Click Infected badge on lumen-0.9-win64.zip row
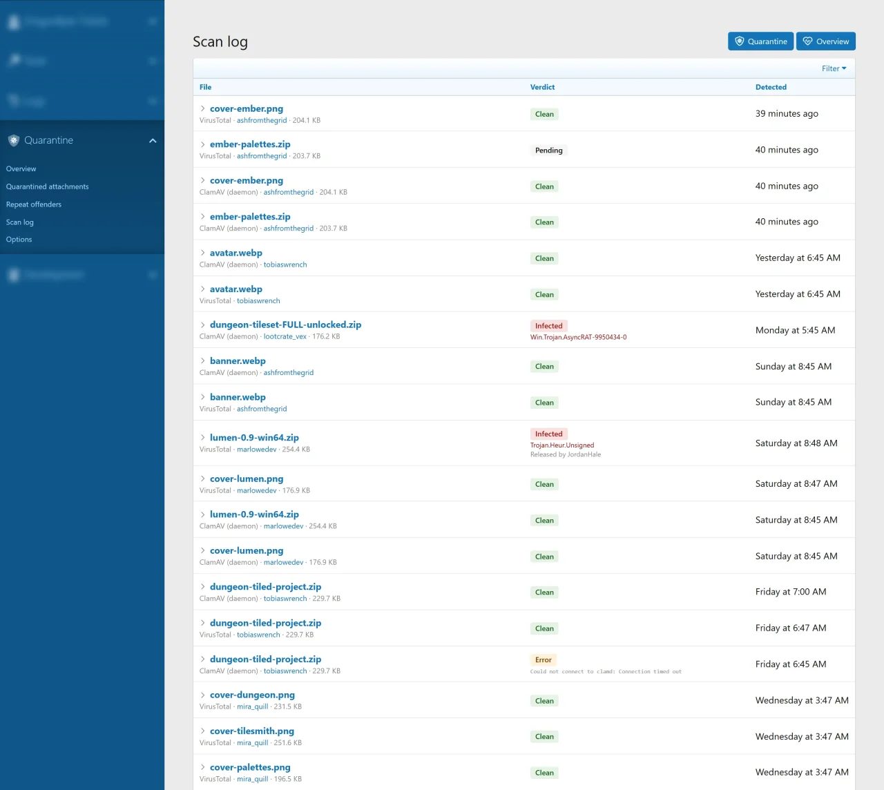 [x=549, y=434]
